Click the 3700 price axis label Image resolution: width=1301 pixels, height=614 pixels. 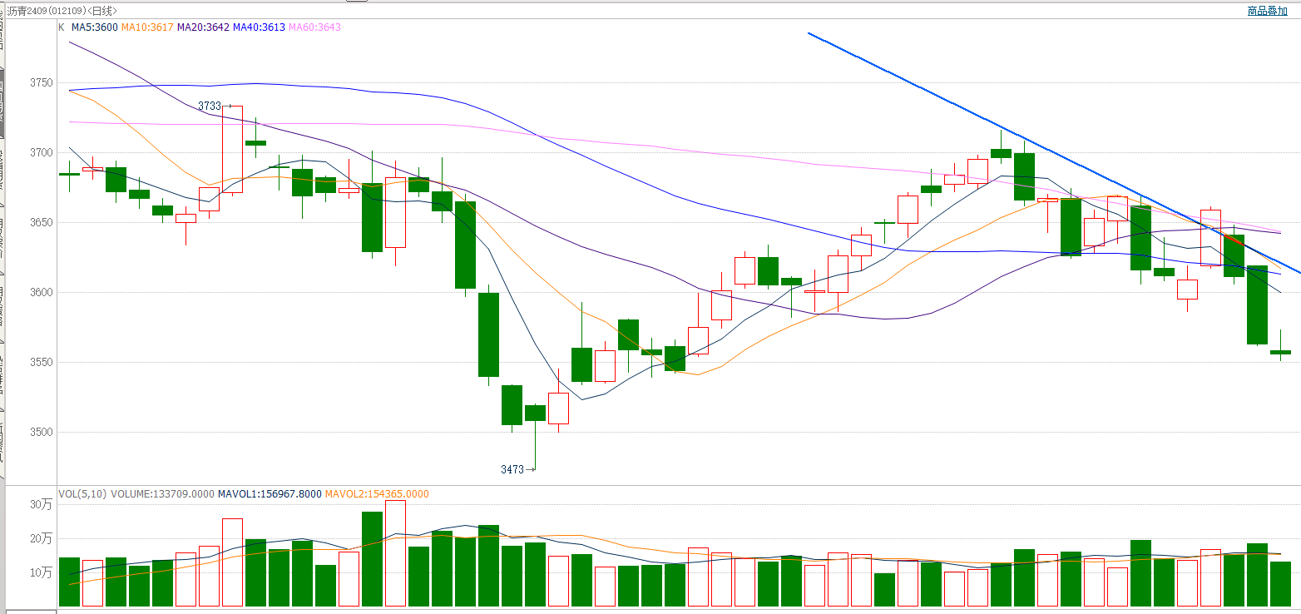click(x=41, y=153)
